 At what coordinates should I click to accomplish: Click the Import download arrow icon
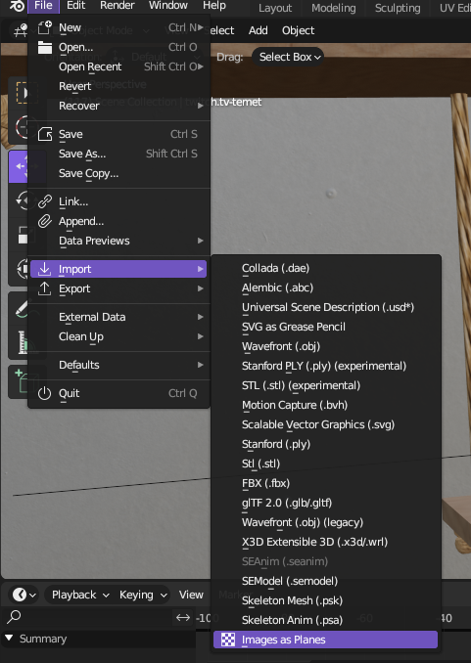point(44,269)
